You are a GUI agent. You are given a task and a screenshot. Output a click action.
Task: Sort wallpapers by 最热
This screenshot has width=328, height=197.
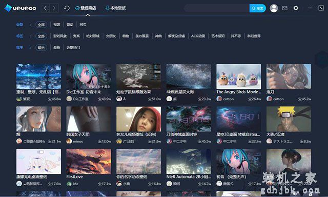pos(41,48)
